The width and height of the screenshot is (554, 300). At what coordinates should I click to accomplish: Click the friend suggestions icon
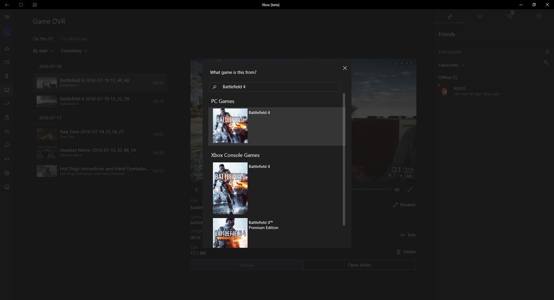coord(547,63)
